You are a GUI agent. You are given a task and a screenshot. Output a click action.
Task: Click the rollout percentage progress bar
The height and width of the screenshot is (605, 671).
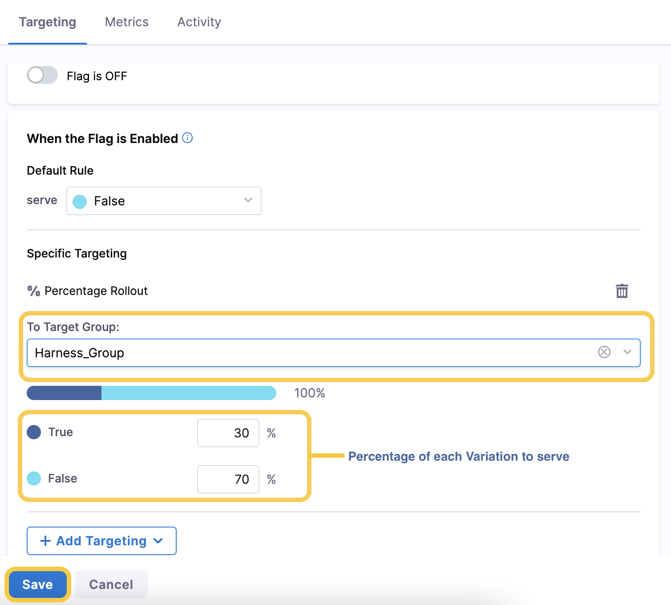[151, 393]
